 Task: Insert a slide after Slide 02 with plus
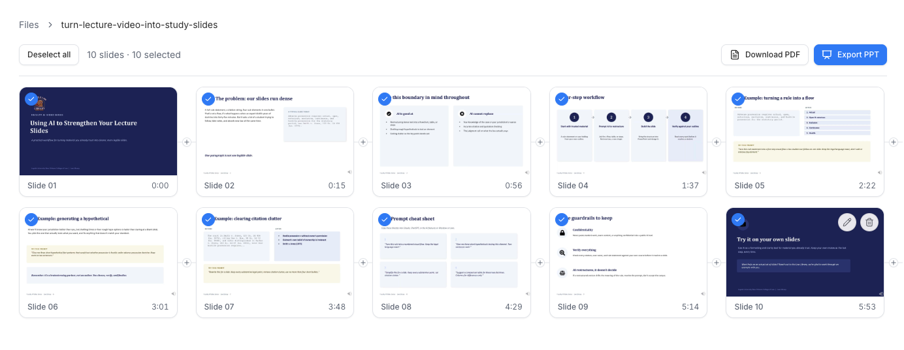(x=363, y=141)
